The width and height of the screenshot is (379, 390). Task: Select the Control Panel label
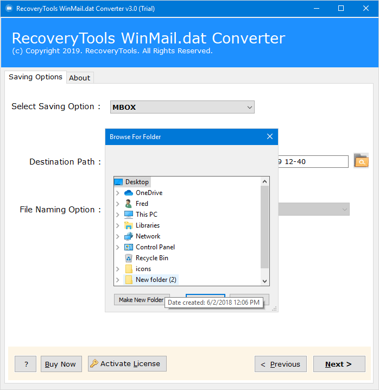155,247
